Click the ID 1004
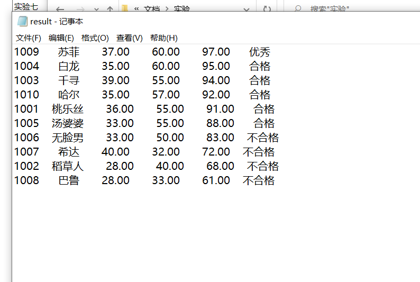Viewport: 420px width, 282px height. [x=26, y=66]
